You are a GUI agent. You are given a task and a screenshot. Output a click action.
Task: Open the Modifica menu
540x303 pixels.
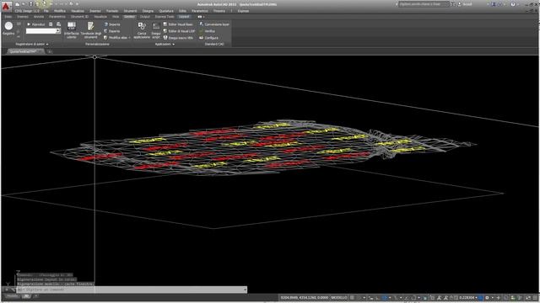(60, 11)
